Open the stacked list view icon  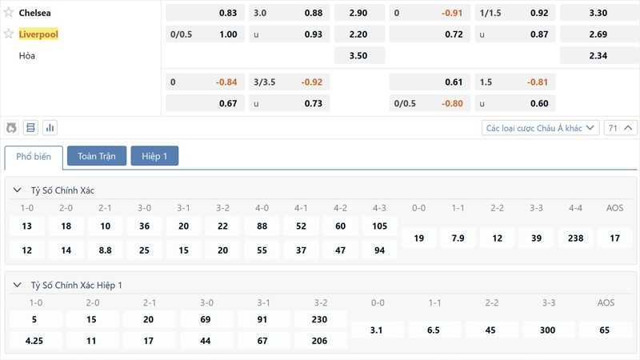pyautogui.click(x=30, y=128)
